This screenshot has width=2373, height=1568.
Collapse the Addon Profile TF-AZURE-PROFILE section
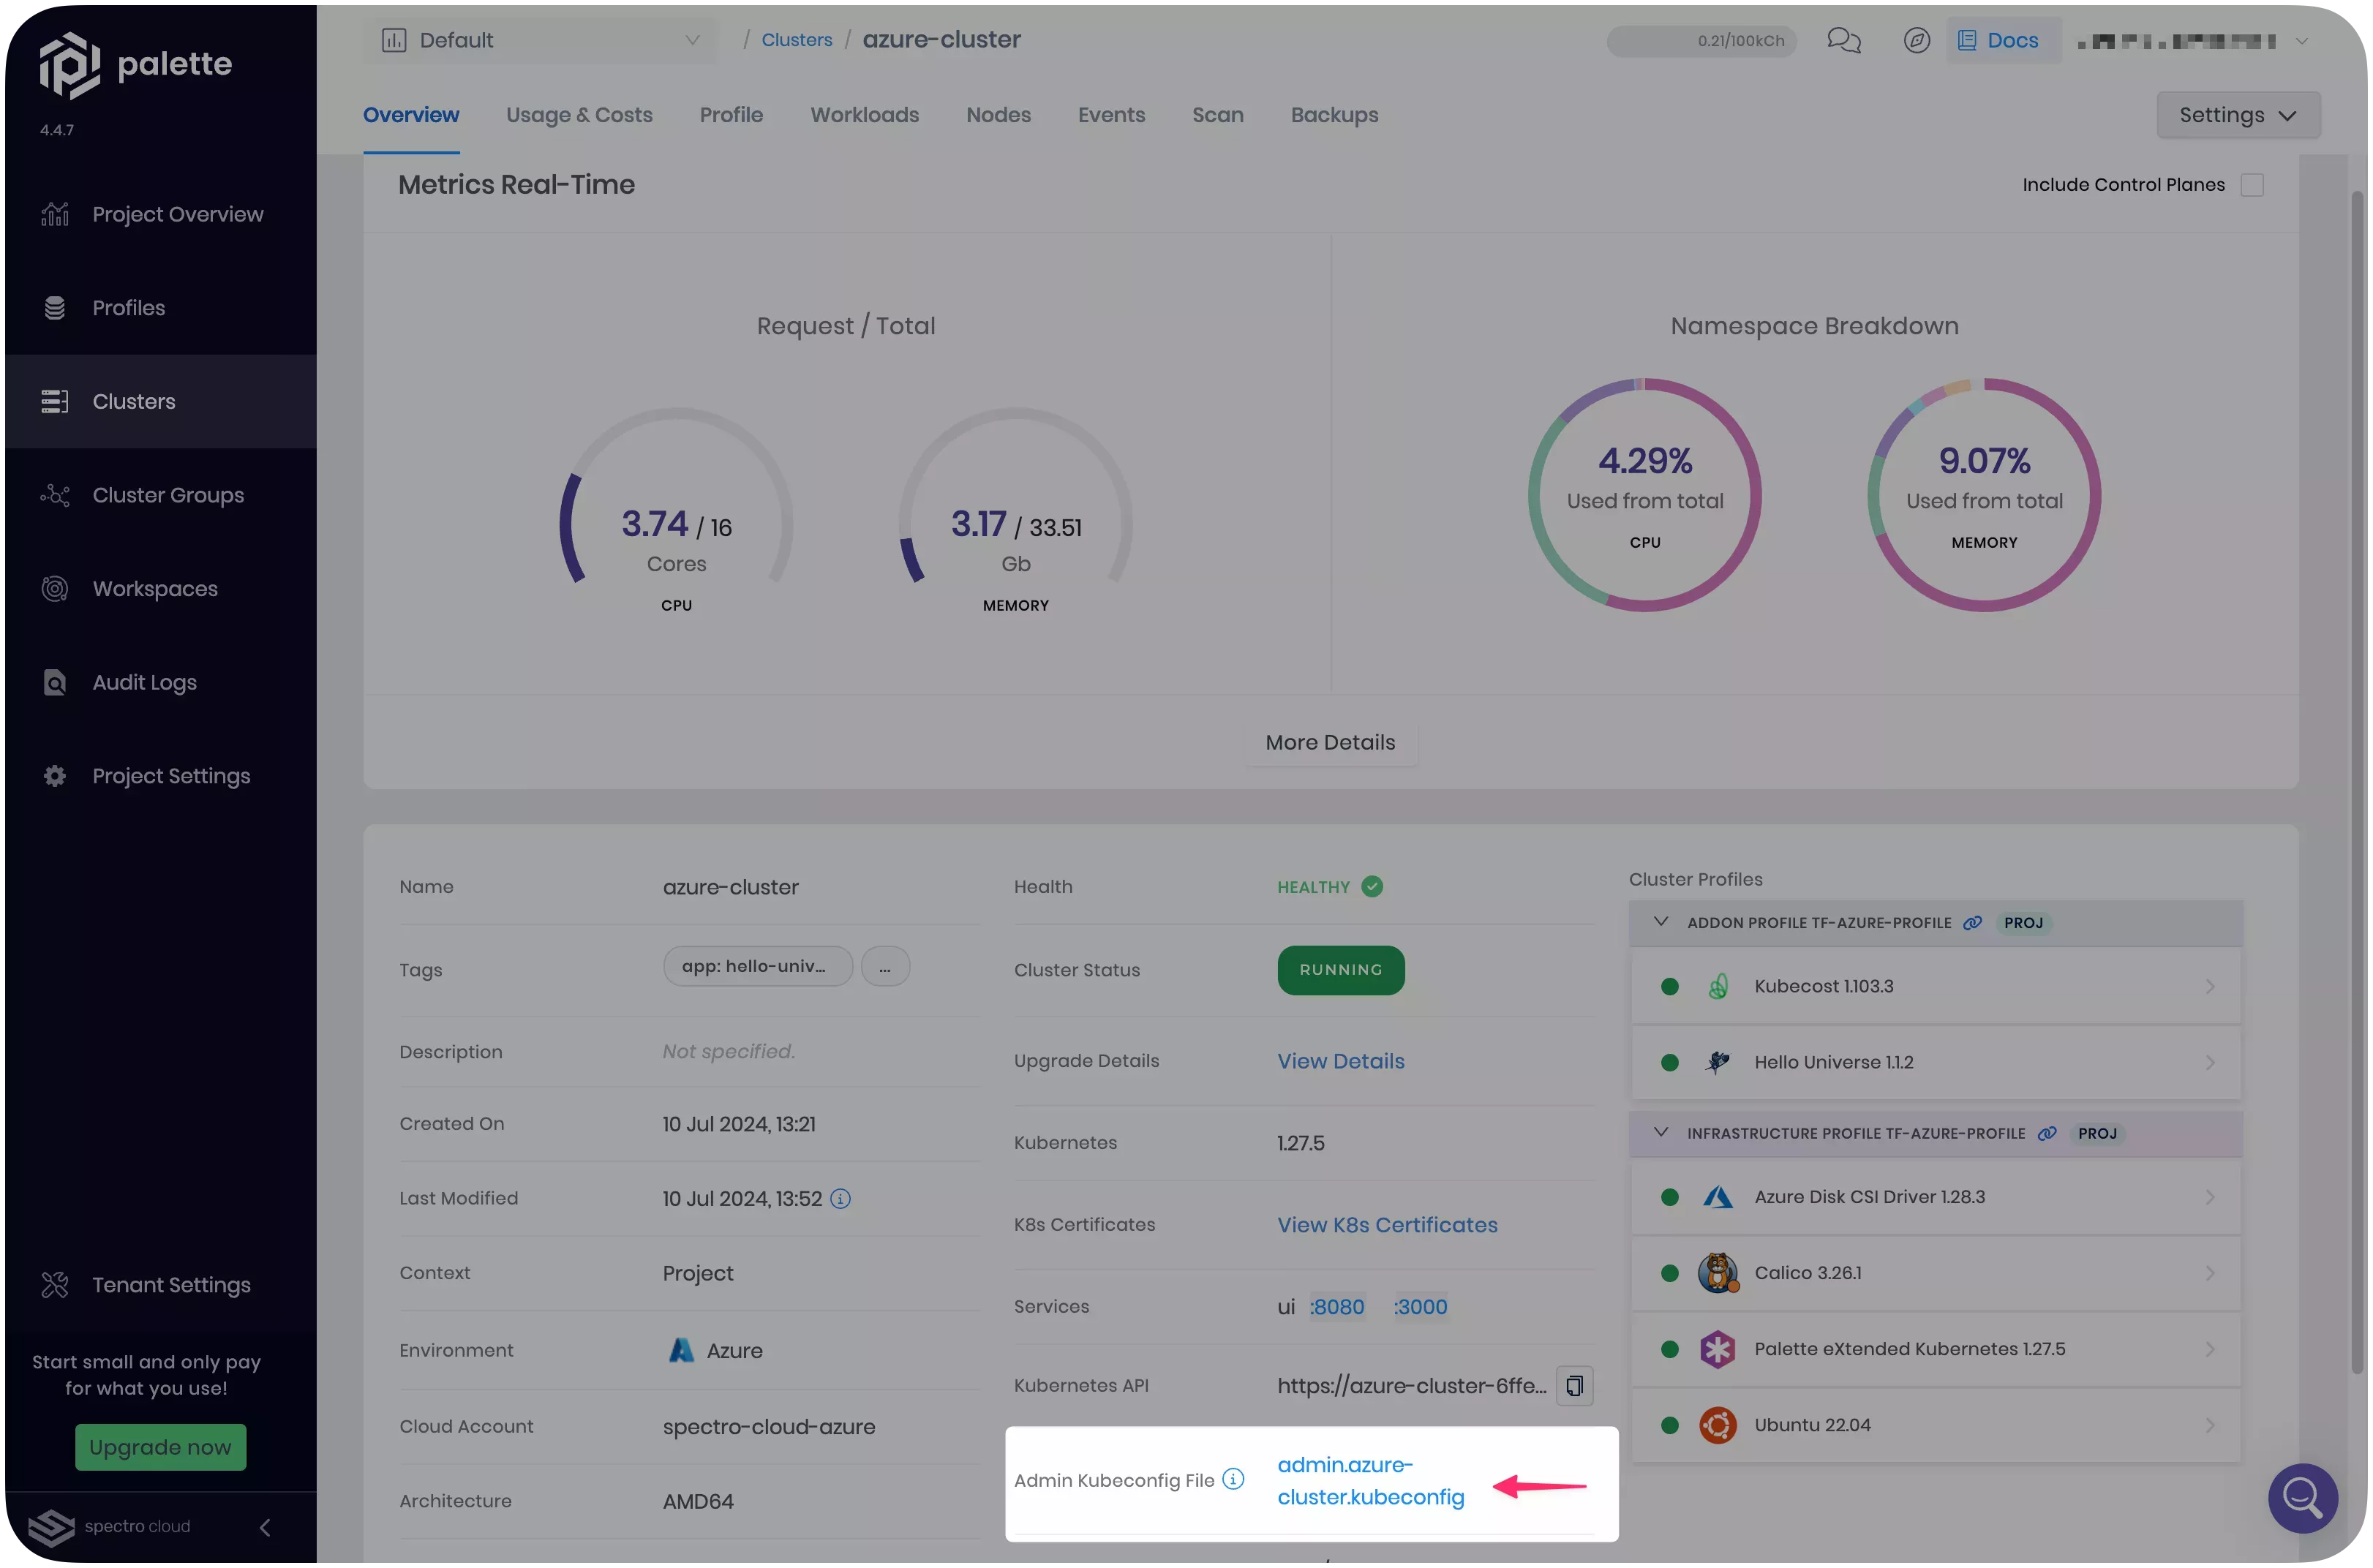point(1660,922)
